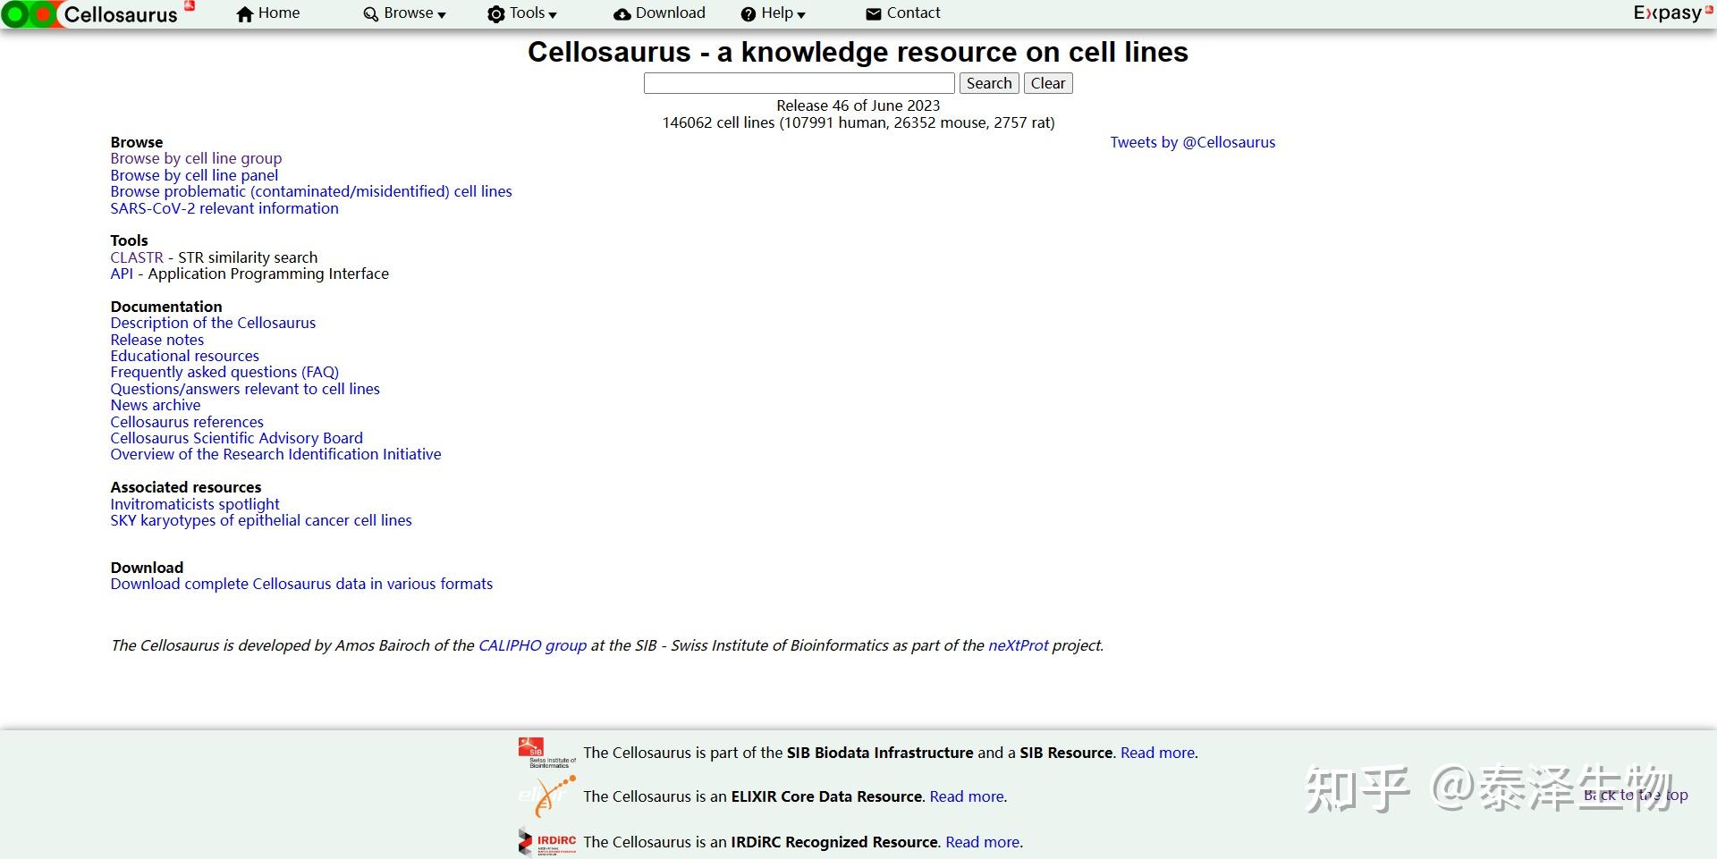Click the IRDiRC logo in footer
The image size is (1717, 859).
547,842
